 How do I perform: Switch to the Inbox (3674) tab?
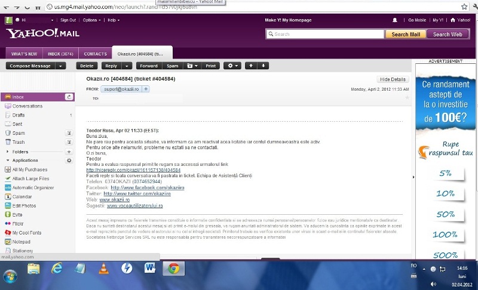[60, 54]
